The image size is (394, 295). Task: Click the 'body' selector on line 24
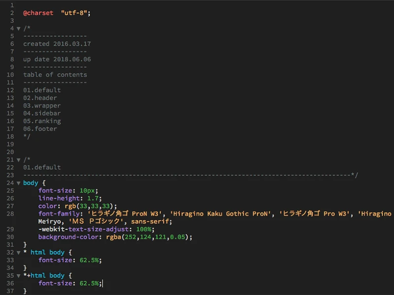pos(31,183)
